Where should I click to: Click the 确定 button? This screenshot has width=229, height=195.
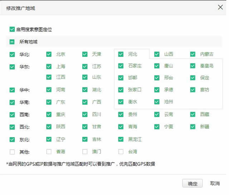[193, 183]
